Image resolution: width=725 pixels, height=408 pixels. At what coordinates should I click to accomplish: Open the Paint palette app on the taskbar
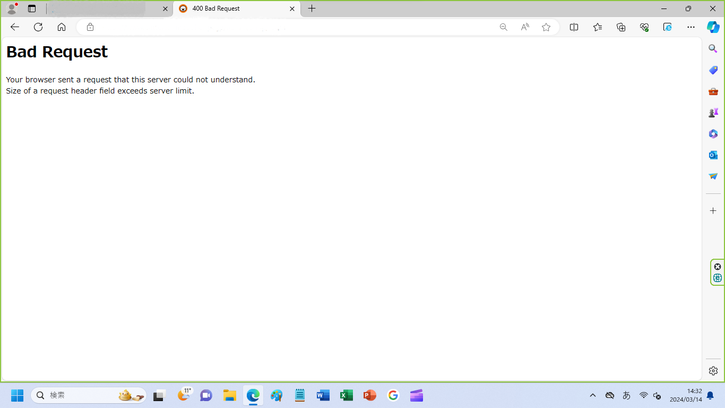[x=277, y=395]
